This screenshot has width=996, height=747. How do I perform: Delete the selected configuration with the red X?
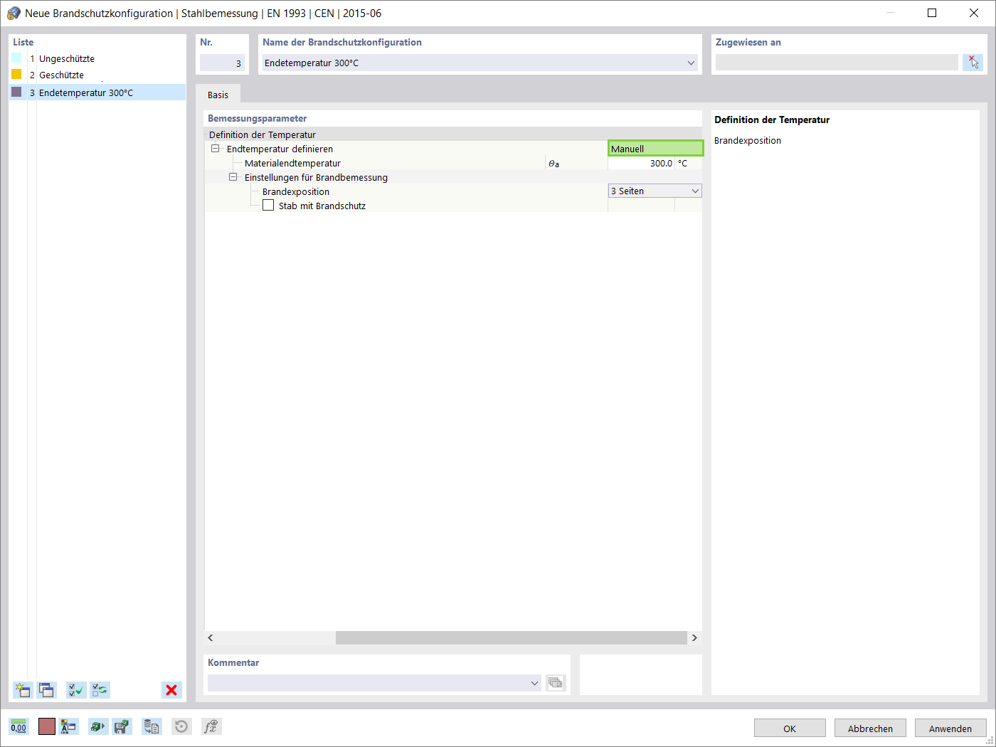tap(171, 690)
